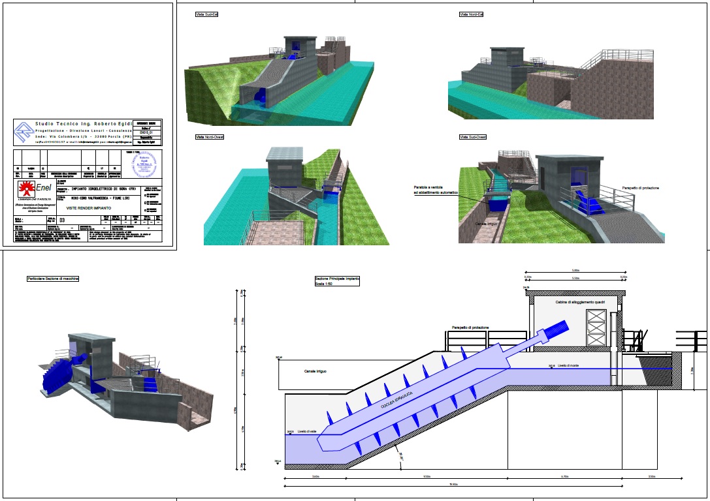The width and height of the screenshot is (710, 501).
Task: Select the machine section detail 3D render
Action: tap(126, 382)
